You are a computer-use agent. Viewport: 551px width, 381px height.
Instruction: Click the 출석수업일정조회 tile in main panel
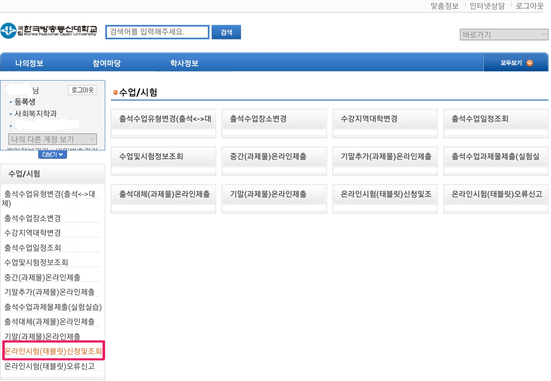pos(496,123)
